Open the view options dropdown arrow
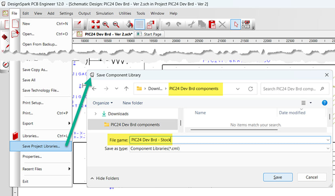The width and height of the screenshot is (335, 196). [x=311, y=103]
